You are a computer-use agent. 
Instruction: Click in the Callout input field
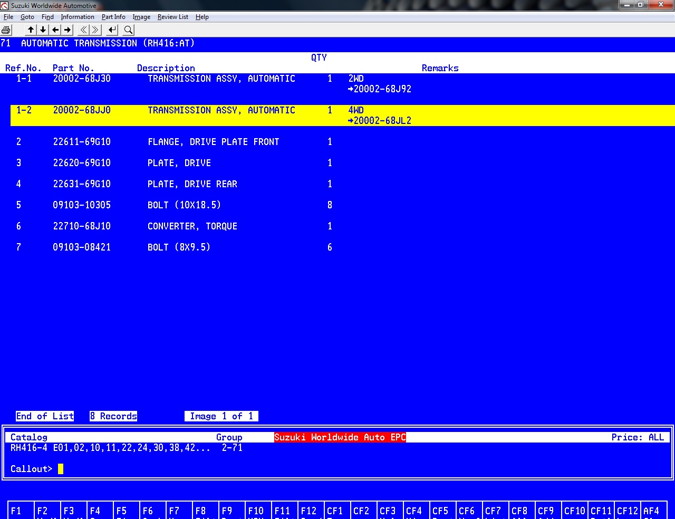364,469
